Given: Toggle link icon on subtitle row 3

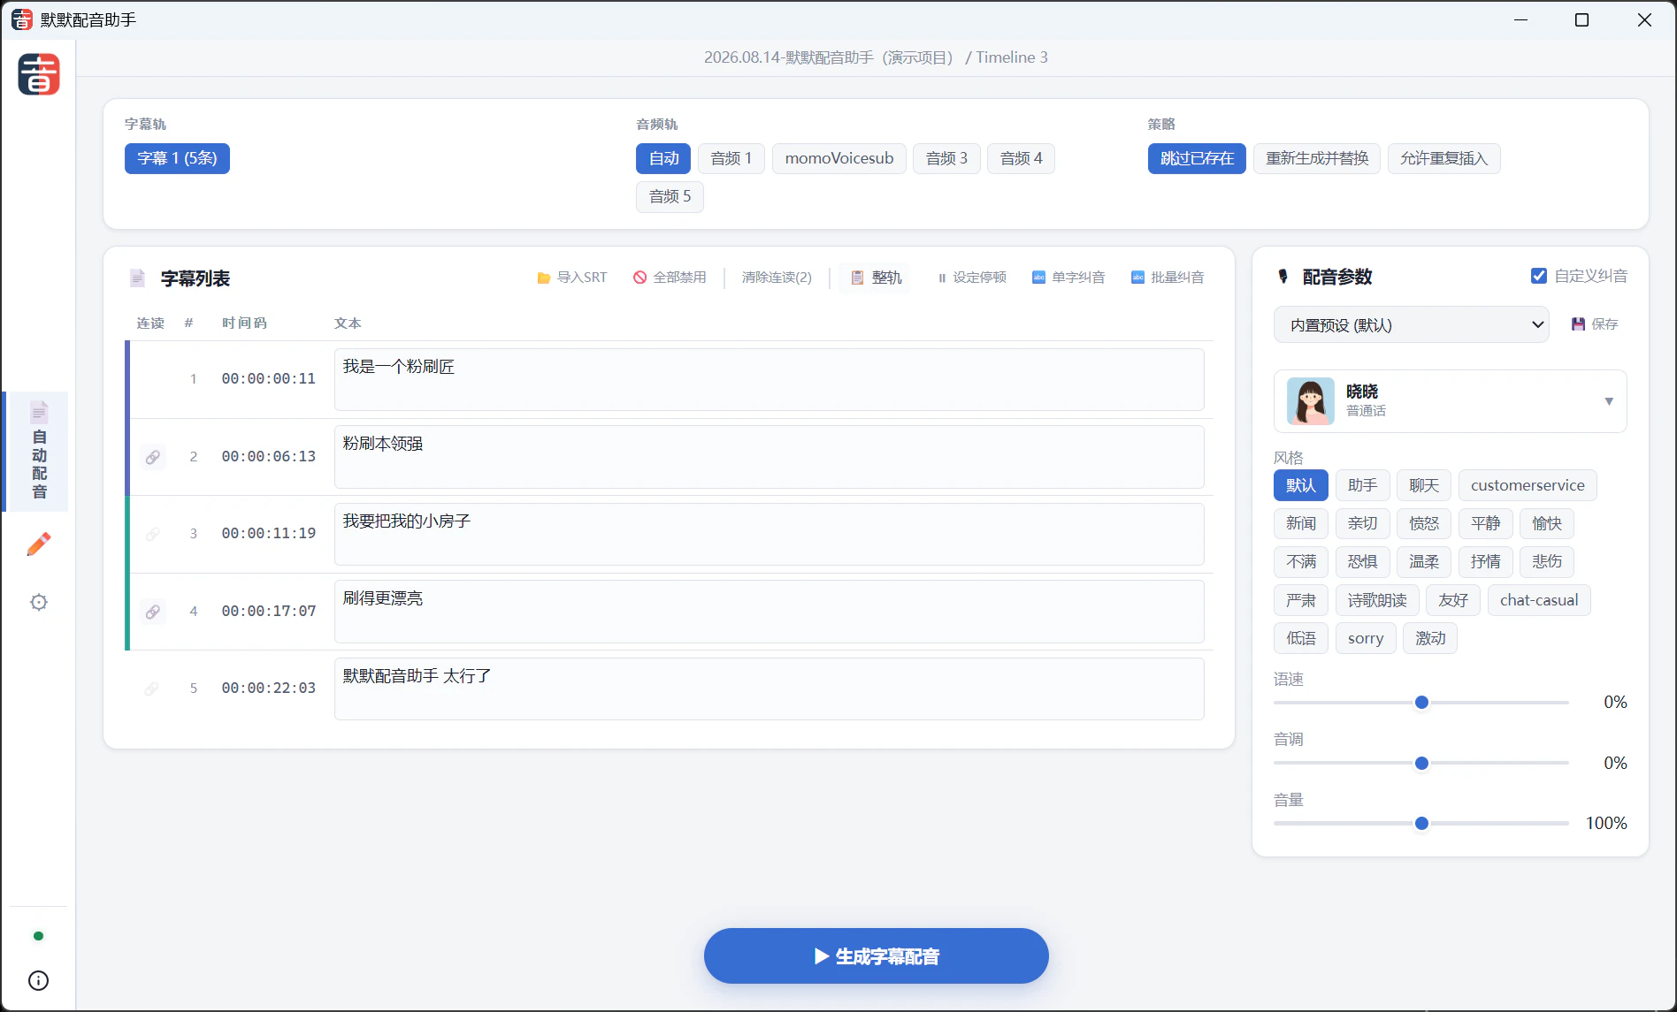Looking at the screenshot, I should click(153, 534).
